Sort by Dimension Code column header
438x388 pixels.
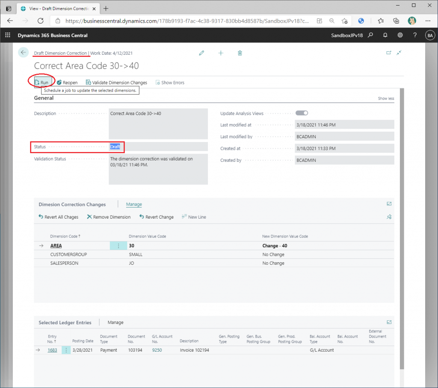click(65, 236)
